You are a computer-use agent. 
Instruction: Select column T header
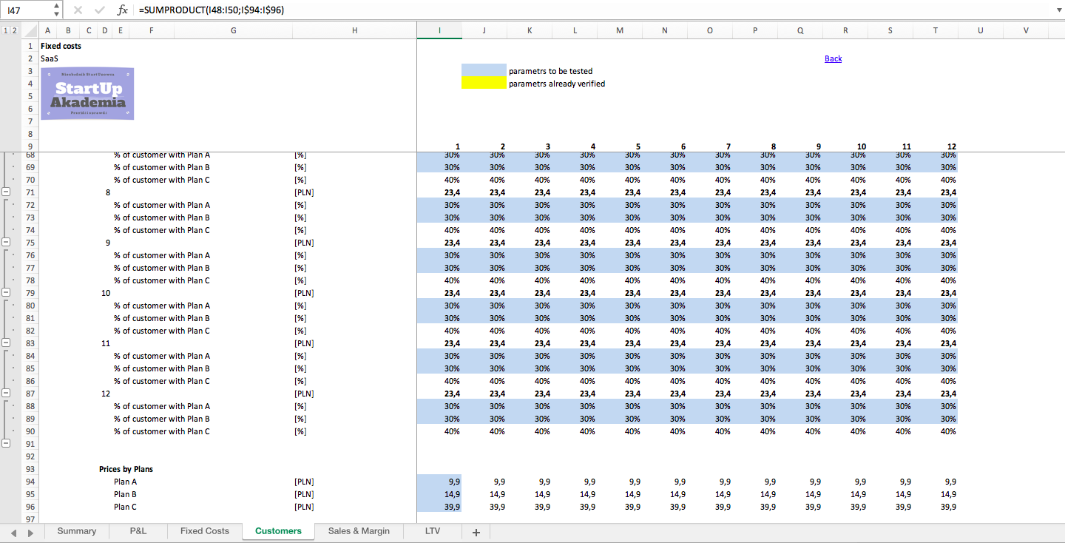(x=936, y=30)
